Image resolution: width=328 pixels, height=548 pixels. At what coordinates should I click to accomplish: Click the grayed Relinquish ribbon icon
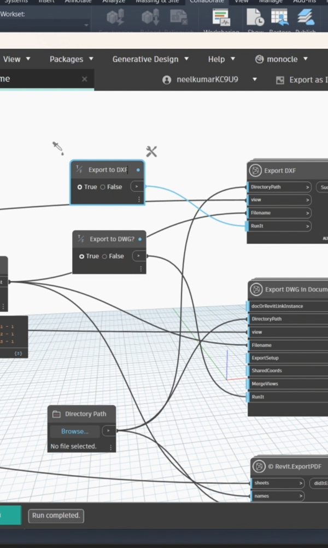(x=179, y=17)
